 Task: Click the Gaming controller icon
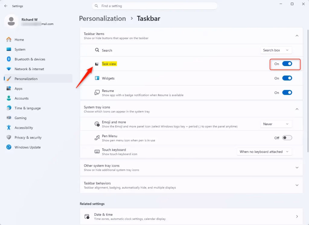pyautogui.click(x=9, y=118)
